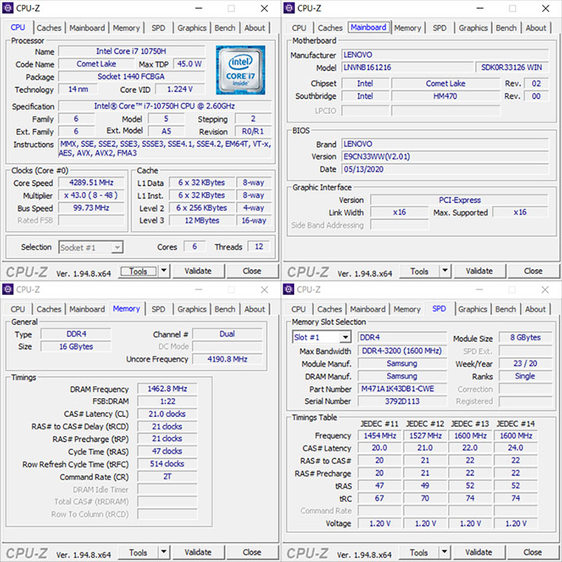Open Tools dropdown arrow in CPU window

pos(164,271)
